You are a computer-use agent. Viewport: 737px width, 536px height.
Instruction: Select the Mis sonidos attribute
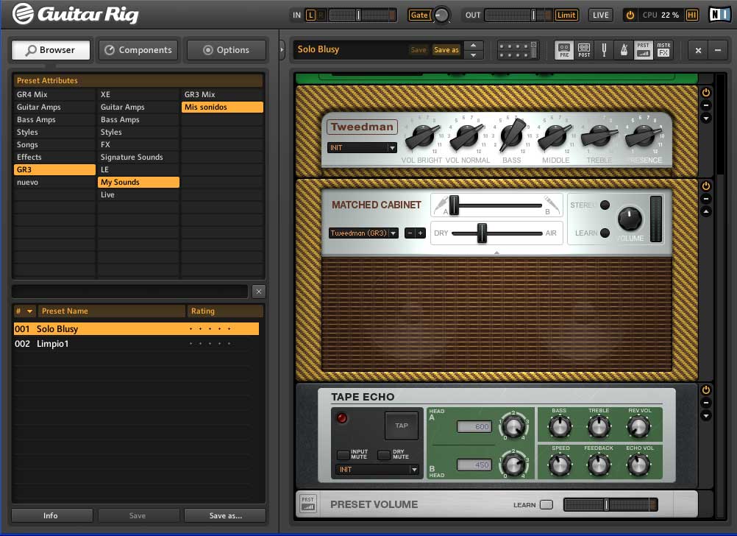pos(222,107)
